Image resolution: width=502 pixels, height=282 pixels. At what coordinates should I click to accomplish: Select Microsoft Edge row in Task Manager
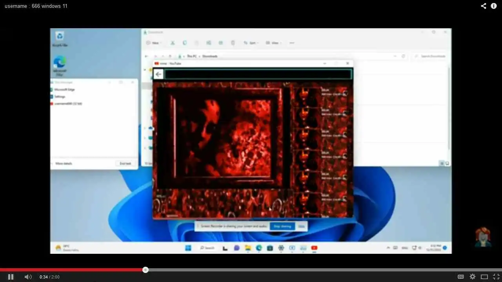pyautogui.click(x=94, y=90)
